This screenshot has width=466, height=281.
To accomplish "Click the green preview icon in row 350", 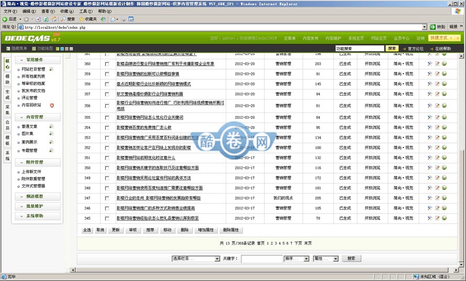I will pos(445,167).
